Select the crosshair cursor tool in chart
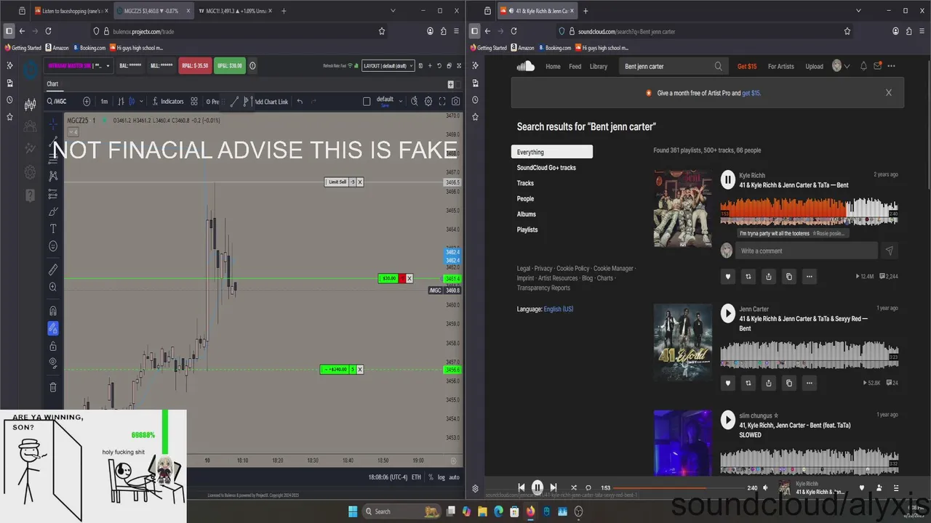931x523 pixels. tap(53, 125)
